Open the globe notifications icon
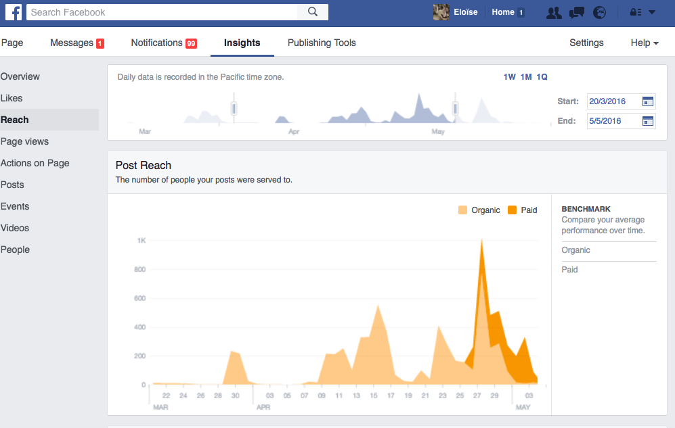This screenshot has height=428, width=675. pyautogui.click(x=598, y=12)
